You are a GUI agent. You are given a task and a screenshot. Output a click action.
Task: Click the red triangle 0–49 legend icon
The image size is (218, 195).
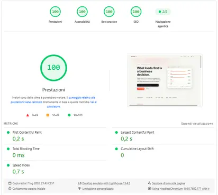click(28, 115)
